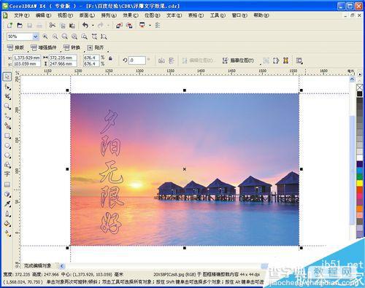365x288 pixels.
Task: Open the Fill bucket tool flyout
Action: coord(7,224)
